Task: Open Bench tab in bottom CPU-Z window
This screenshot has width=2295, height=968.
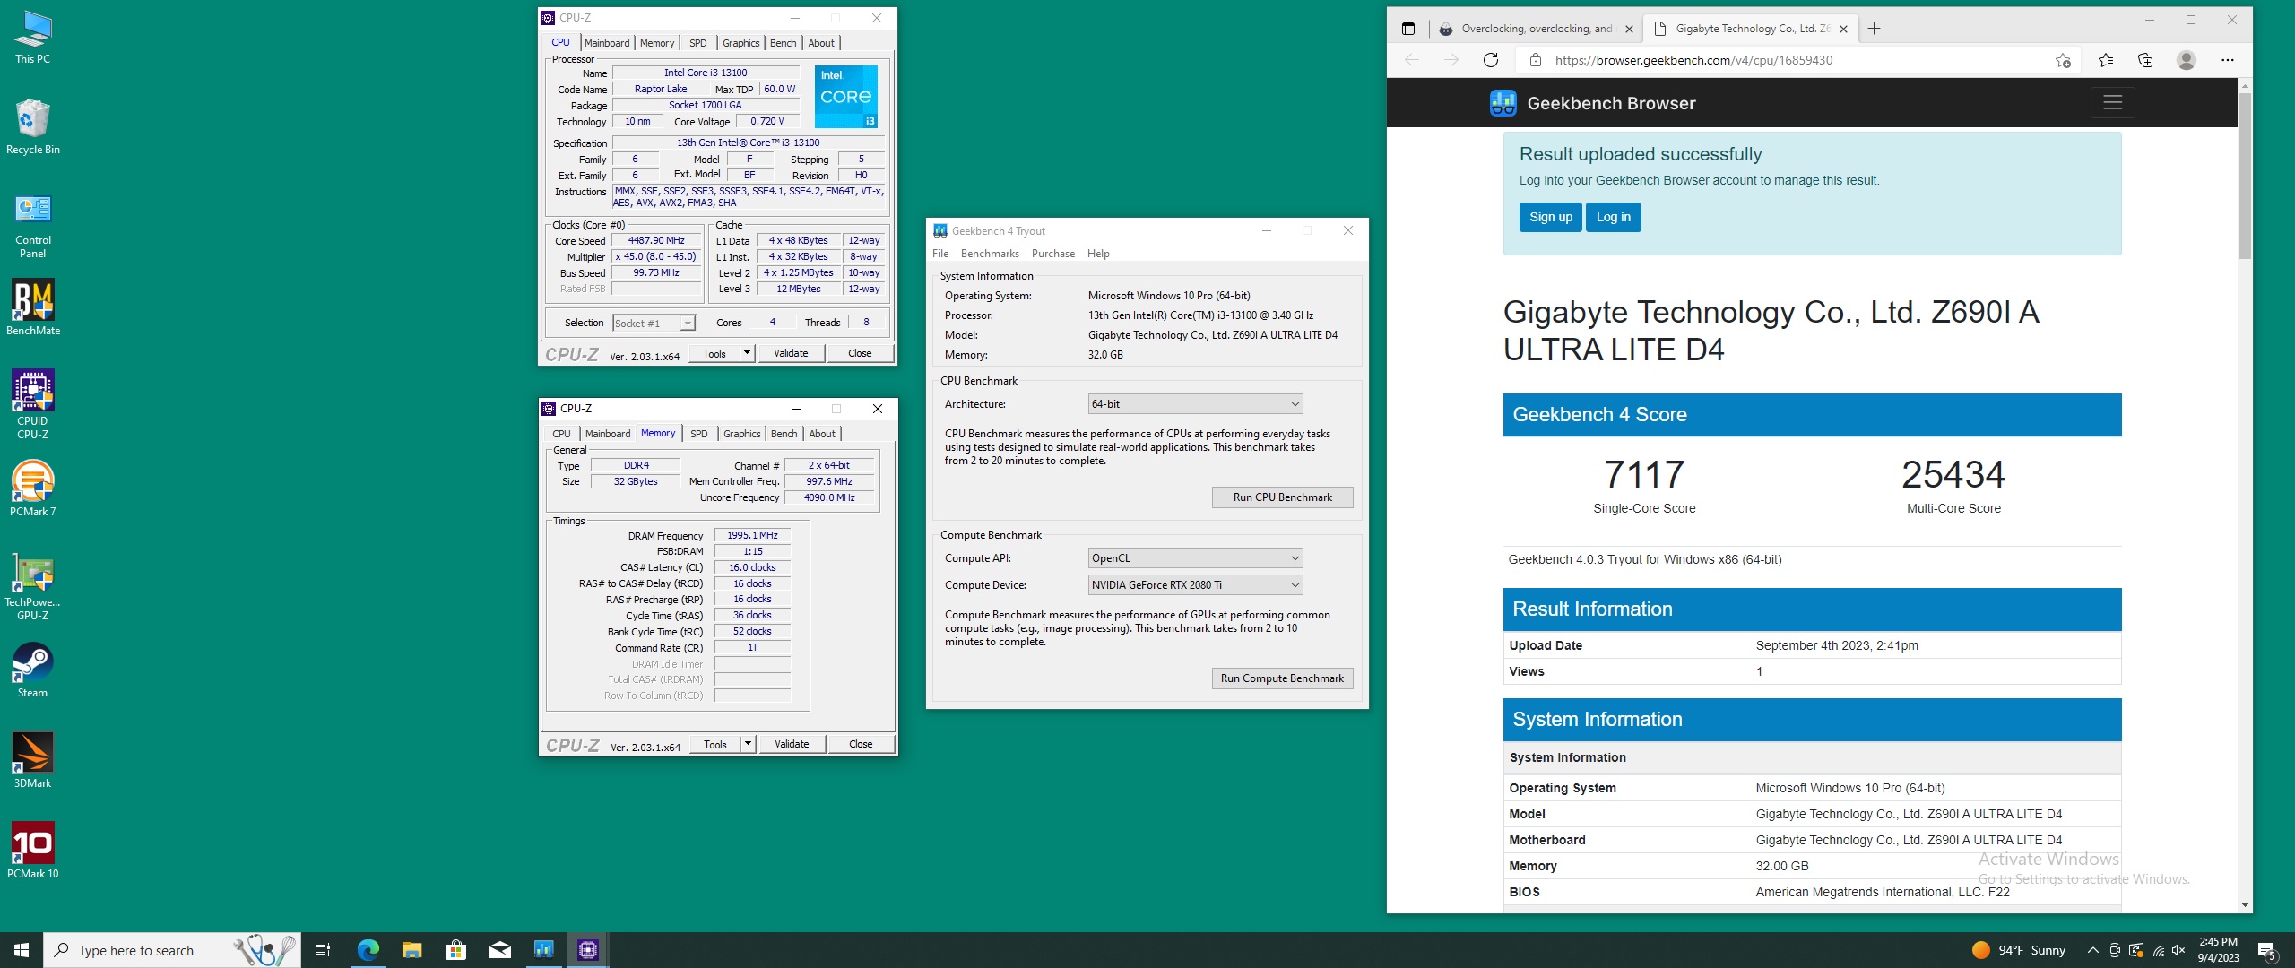Action: [784, 434]
